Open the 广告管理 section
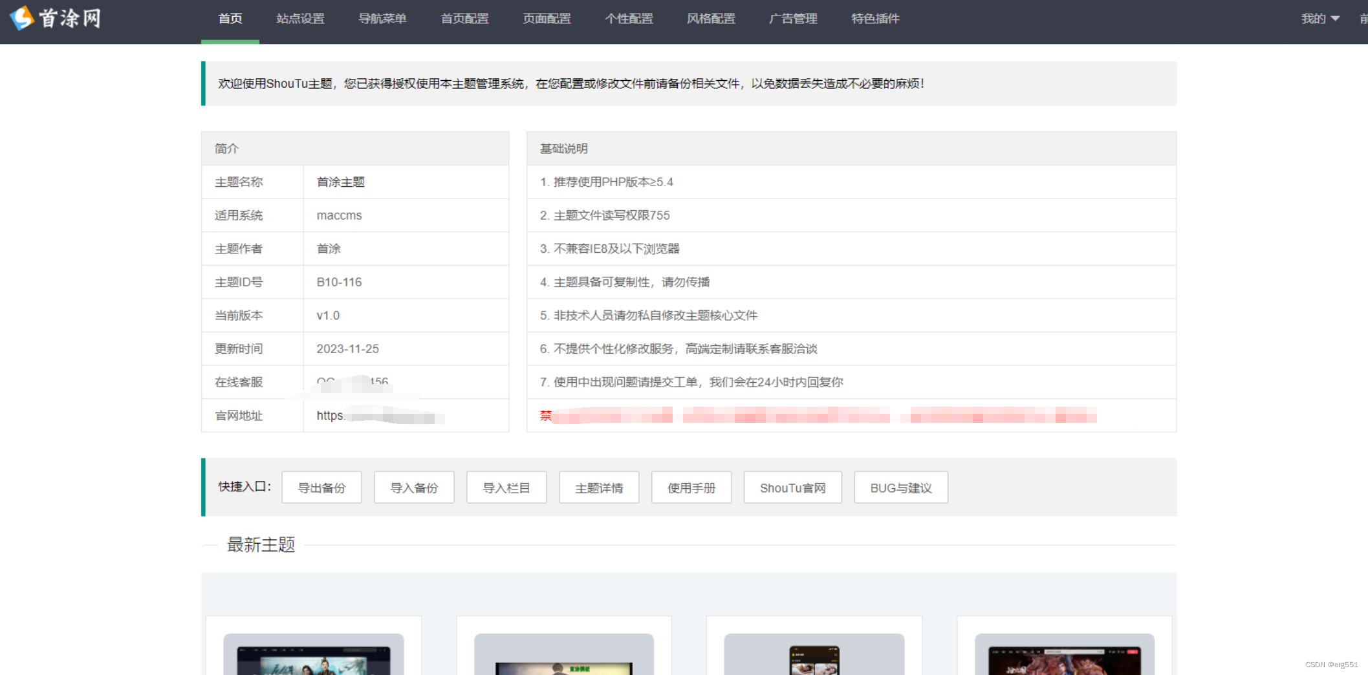Image resolution: width=1368 pixels, height=675 pixels. (x=792, y=19)
